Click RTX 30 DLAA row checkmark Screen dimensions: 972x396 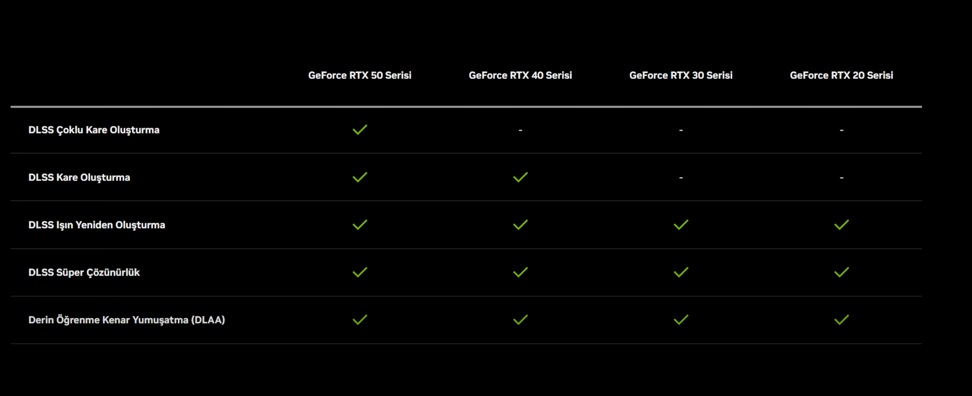681,320
